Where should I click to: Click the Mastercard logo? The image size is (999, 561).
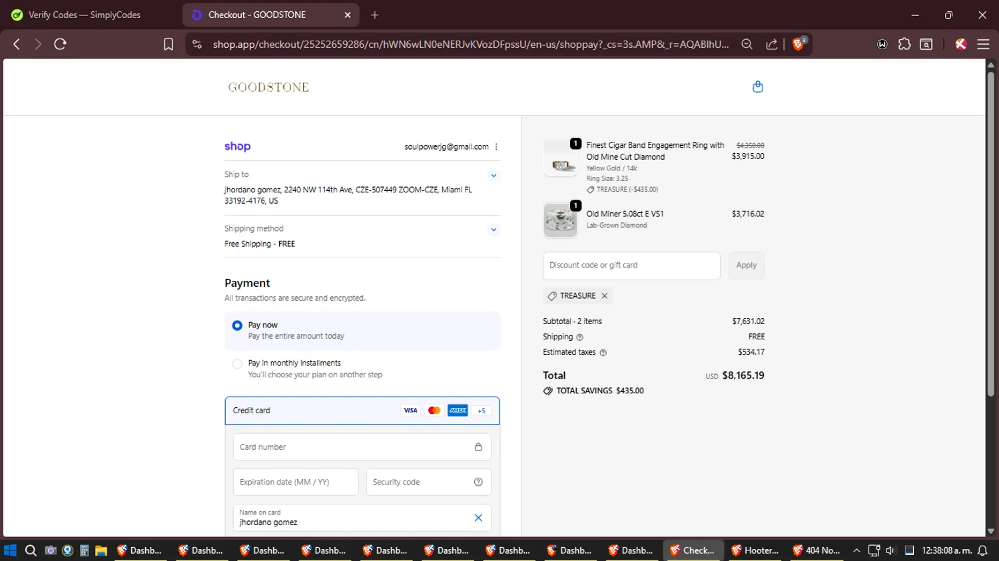(x=434, y=411)
